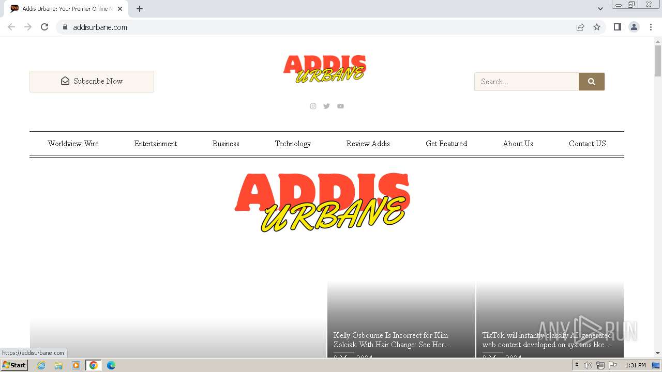Screen dimensions: 662x372
Task: Reload the addisurbane.com page
Action: point(44,27)
